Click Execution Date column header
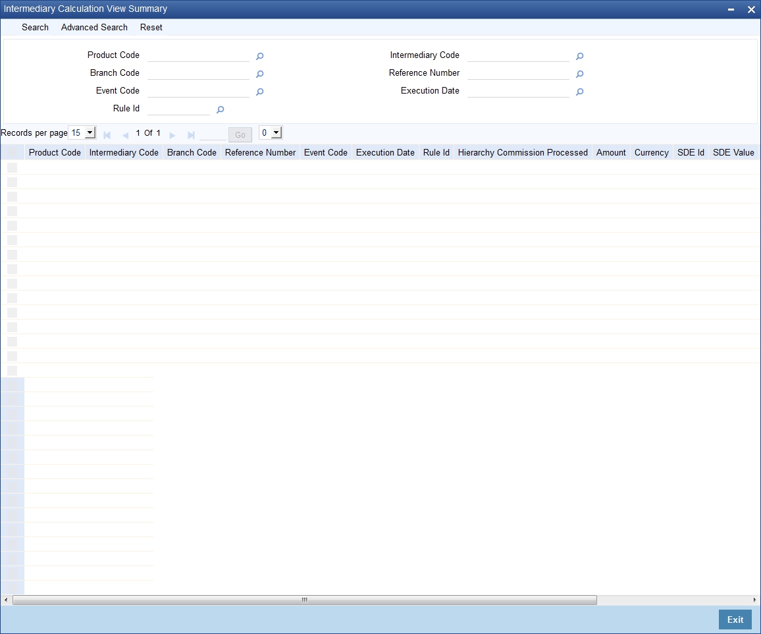Image resolution: width=761 pixels, height=634 pixels. tap(385, 152)
